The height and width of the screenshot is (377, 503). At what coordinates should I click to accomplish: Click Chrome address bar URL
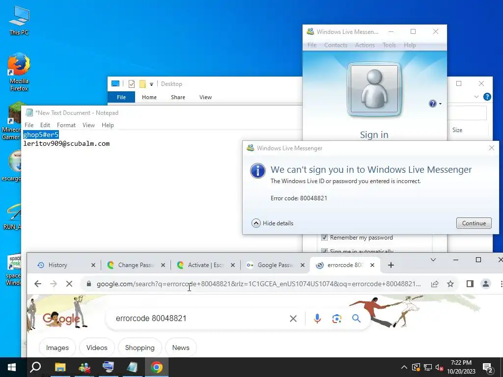coord(258,284)
